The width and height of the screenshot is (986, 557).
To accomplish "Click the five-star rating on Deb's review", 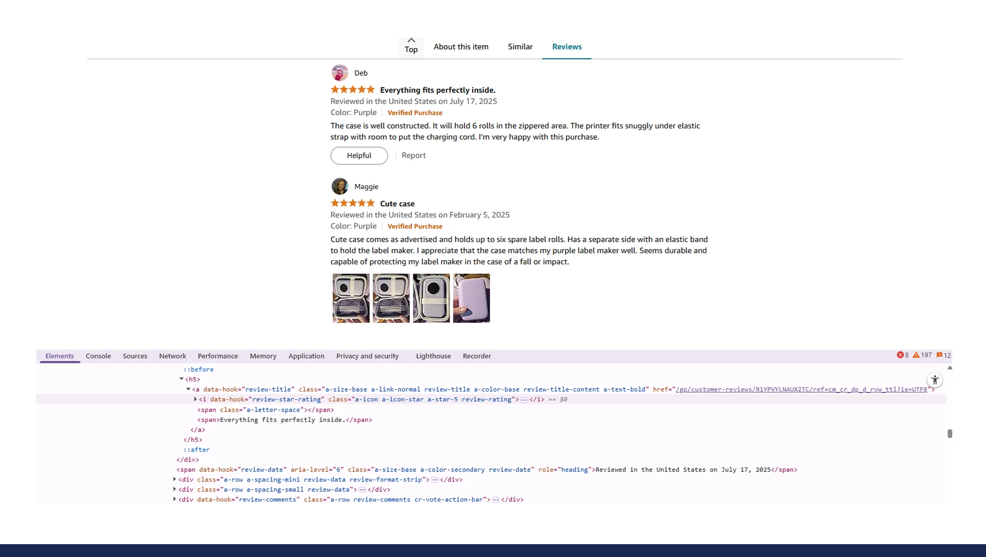I will tap(352, 90).
